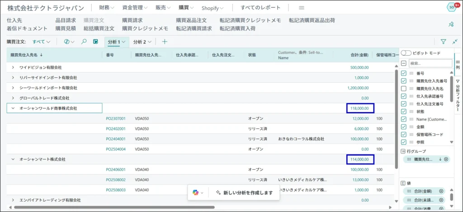Check the 購買先仕入先名 column checkbox
The image size is (463, 212).
point(404,89)
